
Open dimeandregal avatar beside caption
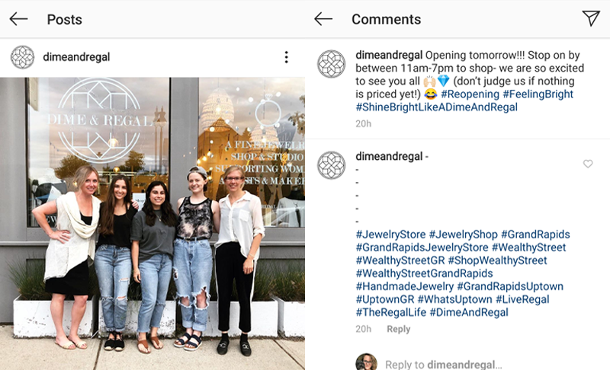(331, 64)
